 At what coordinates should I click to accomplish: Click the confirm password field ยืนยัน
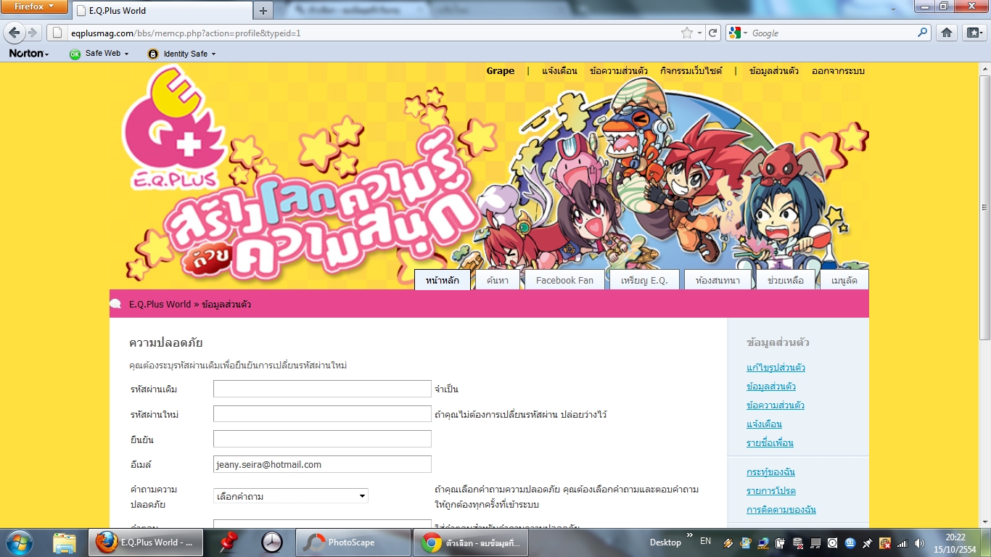point(322,439)
